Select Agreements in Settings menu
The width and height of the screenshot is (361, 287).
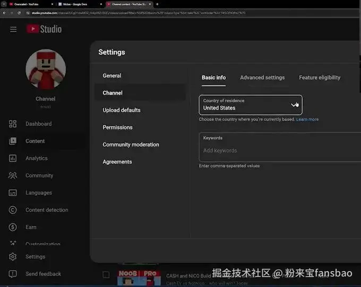pos(117,162)
